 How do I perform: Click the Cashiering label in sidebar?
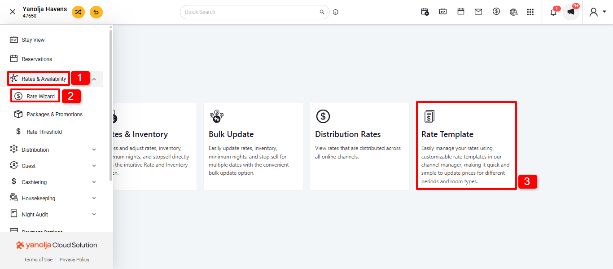(34, 182)
